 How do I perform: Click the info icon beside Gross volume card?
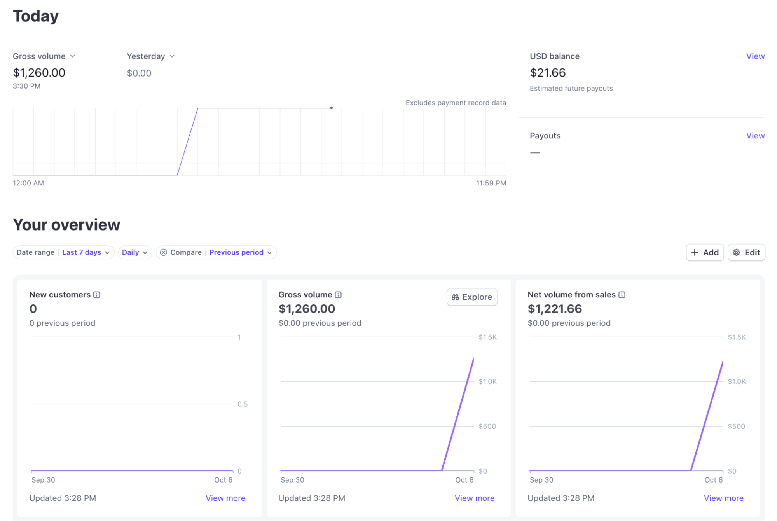338,295
